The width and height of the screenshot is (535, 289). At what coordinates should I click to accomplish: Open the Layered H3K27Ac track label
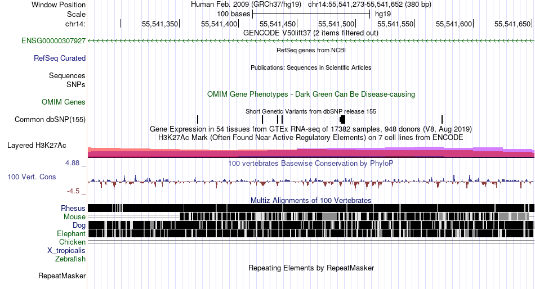point(37,146)
